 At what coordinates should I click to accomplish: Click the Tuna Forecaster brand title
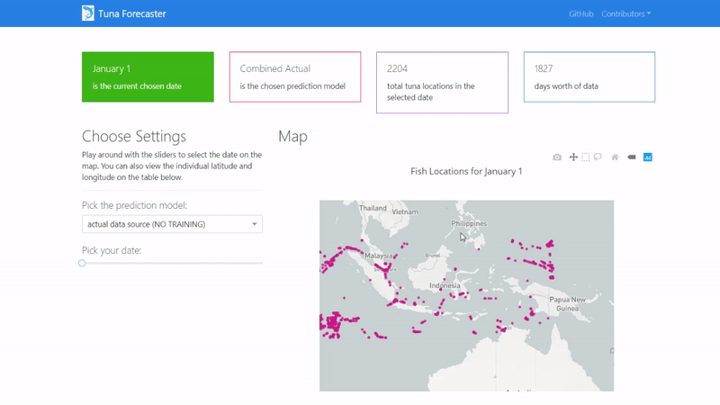[x=131, y=13]
